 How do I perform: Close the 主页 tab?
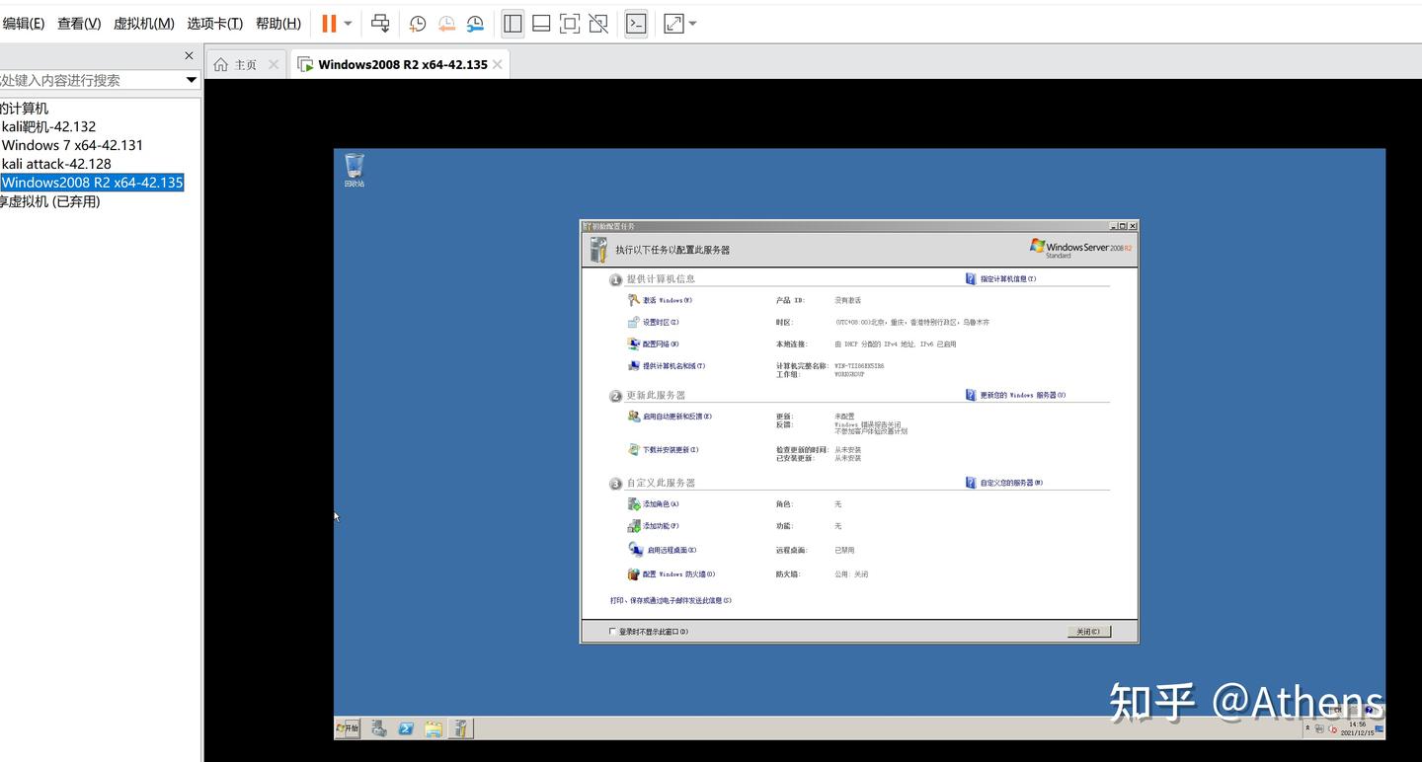tap(274, 64)
